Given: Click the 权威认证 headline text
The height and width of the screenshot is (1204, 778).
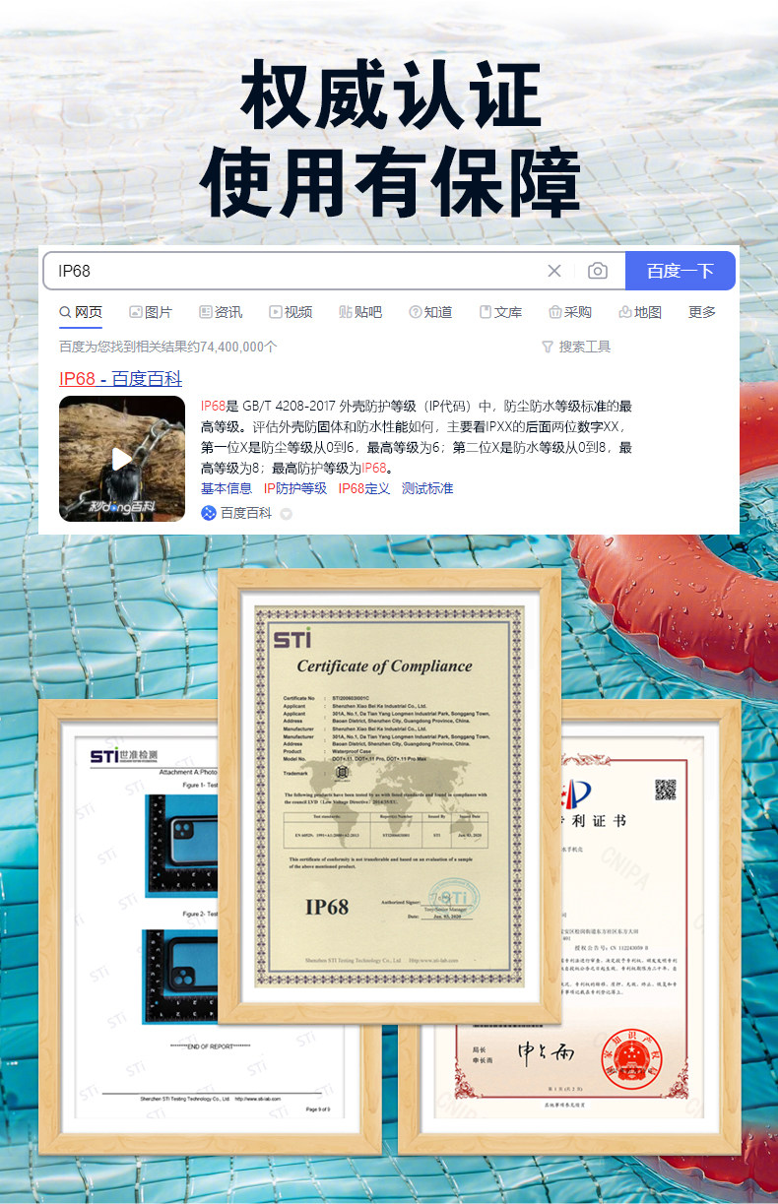Looking at the screenshot, I should 391,95.
